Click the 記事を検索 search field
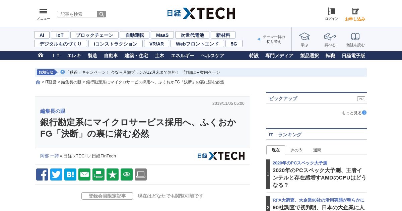402x211 pixels. 77,14
